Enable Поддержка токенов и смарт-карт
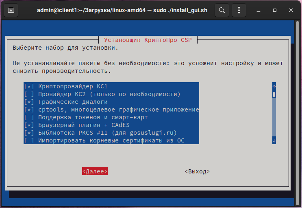Screen dimensions: 302x208 [x=29, y=117]
